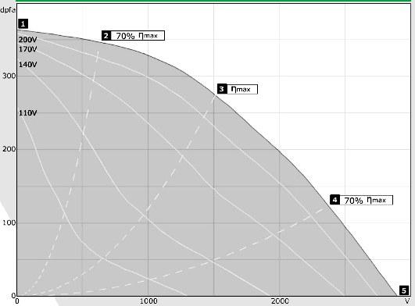
Task: Click the 70% ηmax label beside marker 2
Action: tap(138, 36)
